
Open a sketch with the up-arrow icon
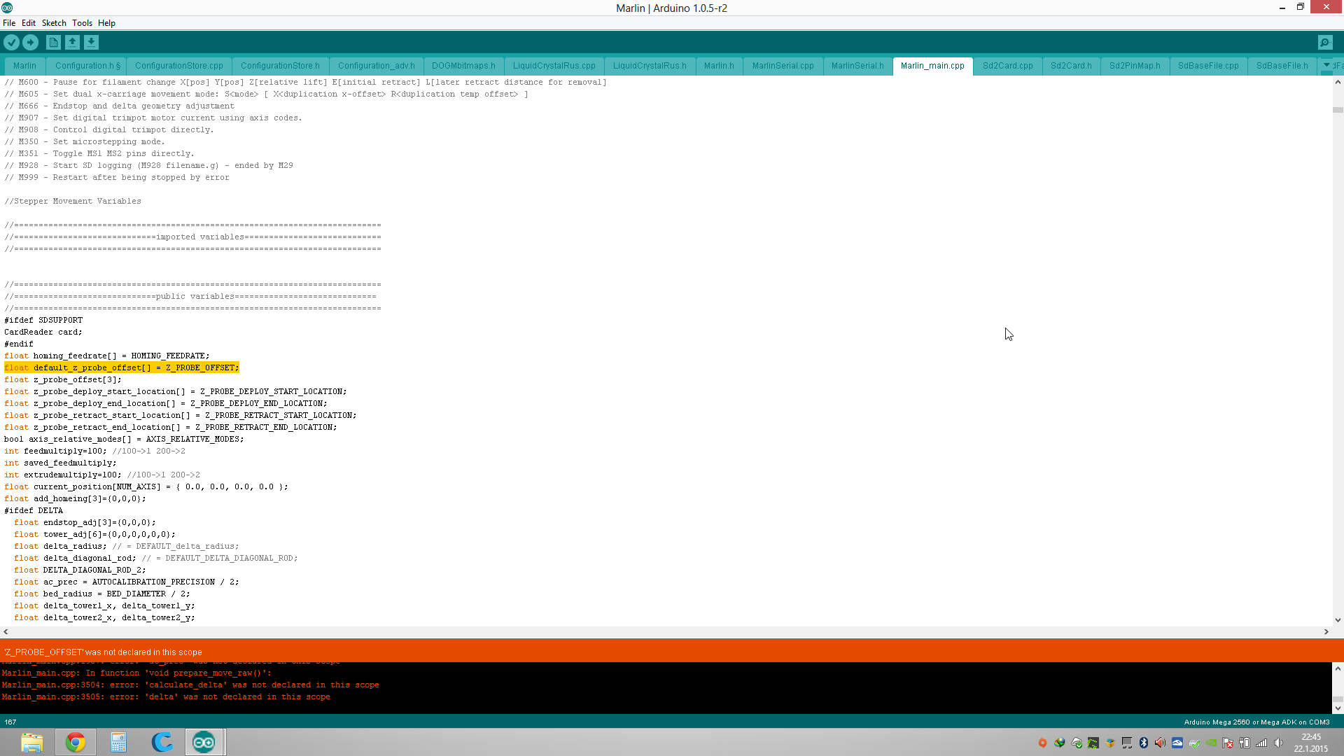[x=72, y=43]
